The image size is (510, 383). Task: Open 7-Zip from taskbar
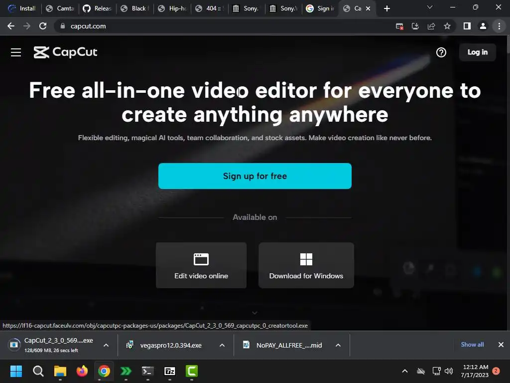click(170, 371)
